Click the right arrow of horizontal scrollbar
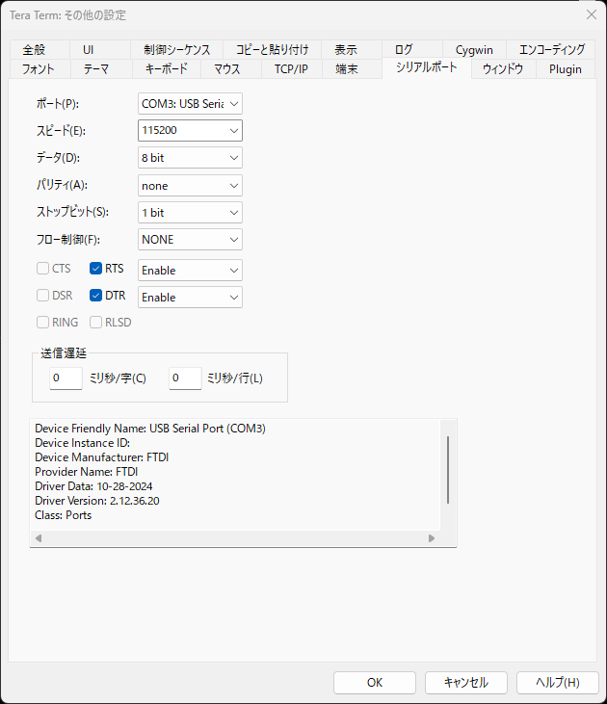The height and width of the screenshot is (704, 607). [432, 538]
